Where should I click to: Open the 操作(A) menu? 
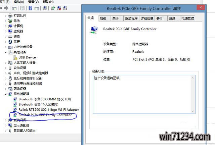pos(19,2)
